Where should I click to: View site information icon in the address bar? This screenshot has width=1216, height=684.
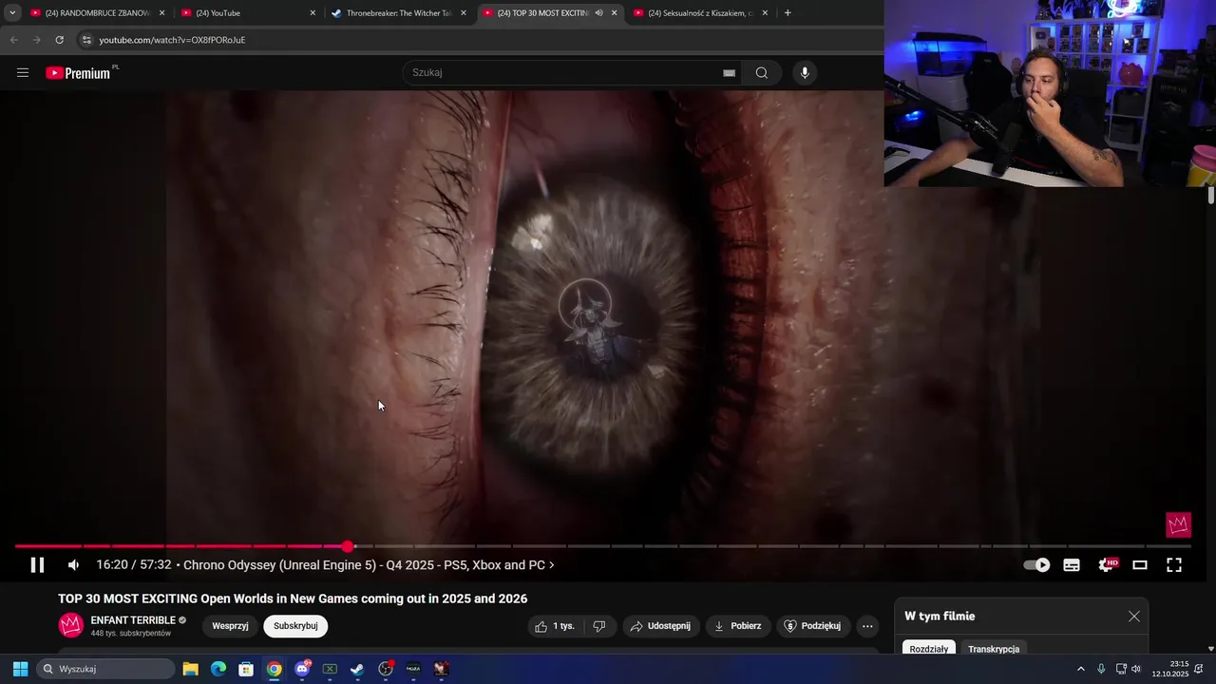click(x=86, y=40)
